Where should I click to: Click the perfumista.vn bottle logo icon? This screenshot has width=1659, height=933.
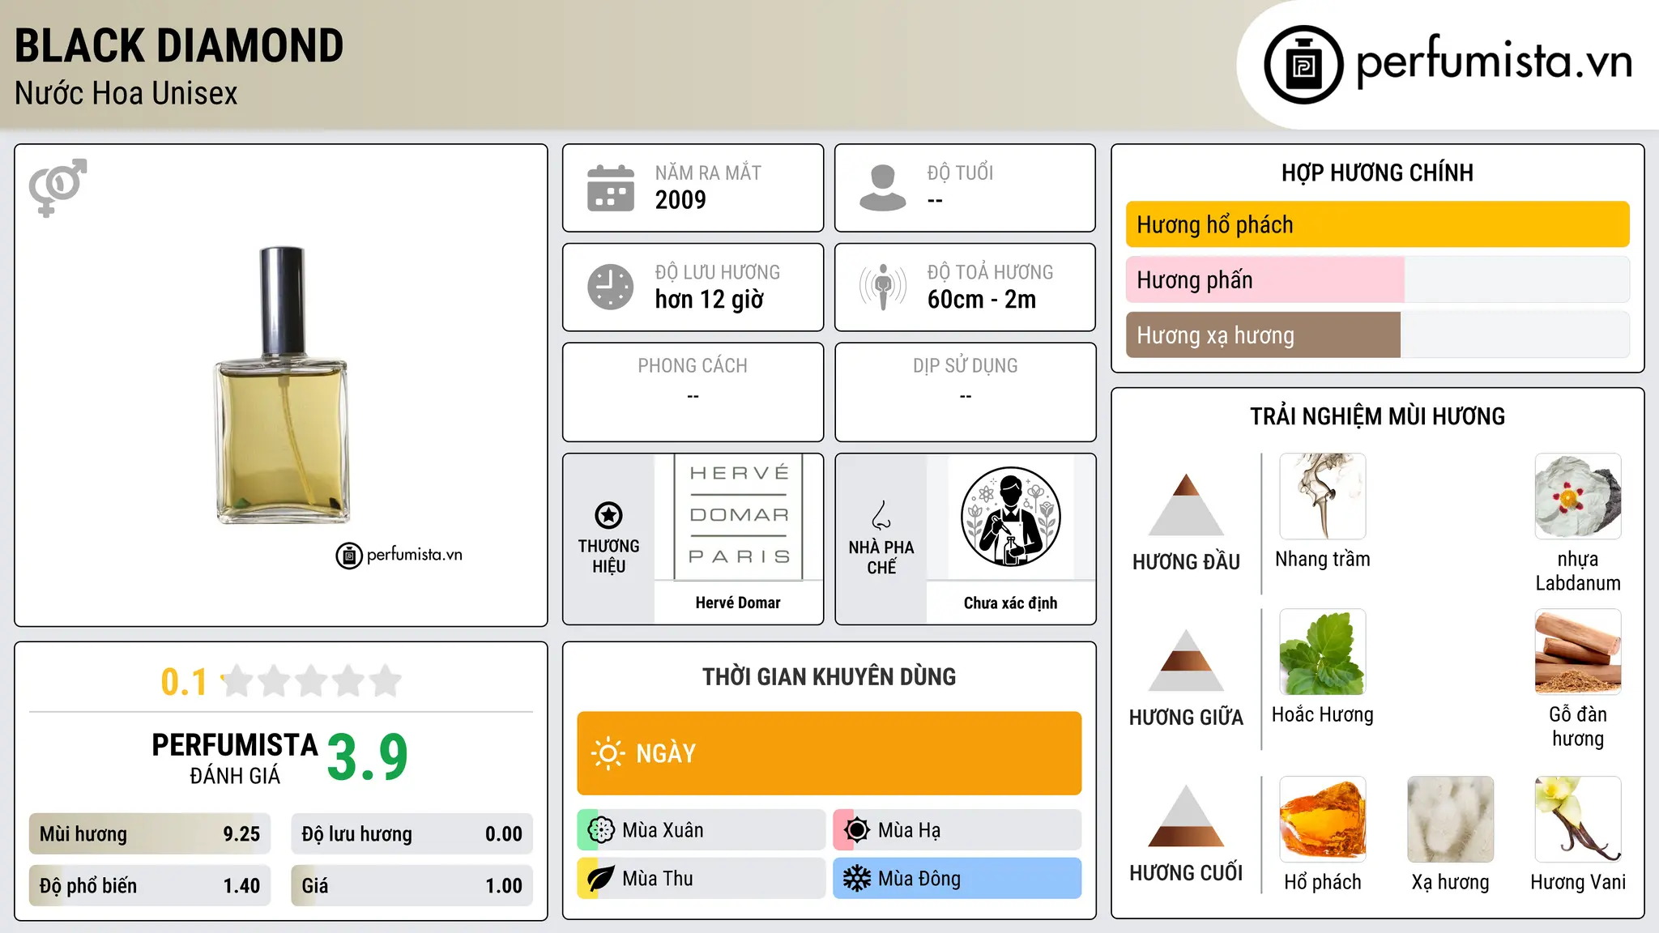(1303, 65)
